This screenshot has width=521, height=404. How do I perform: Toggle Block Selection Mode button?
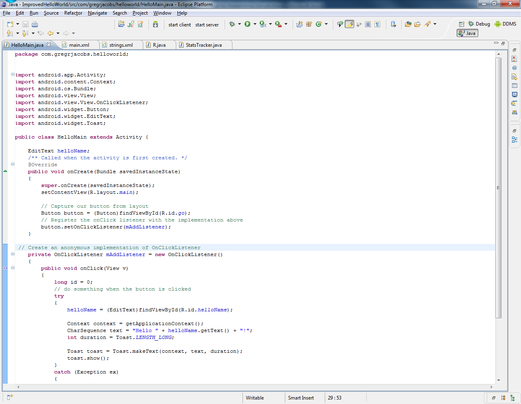pyautogui.click(x=368, y=24)
